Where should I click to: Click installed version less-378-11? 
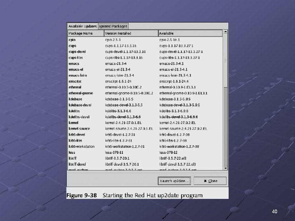point(114,152)
